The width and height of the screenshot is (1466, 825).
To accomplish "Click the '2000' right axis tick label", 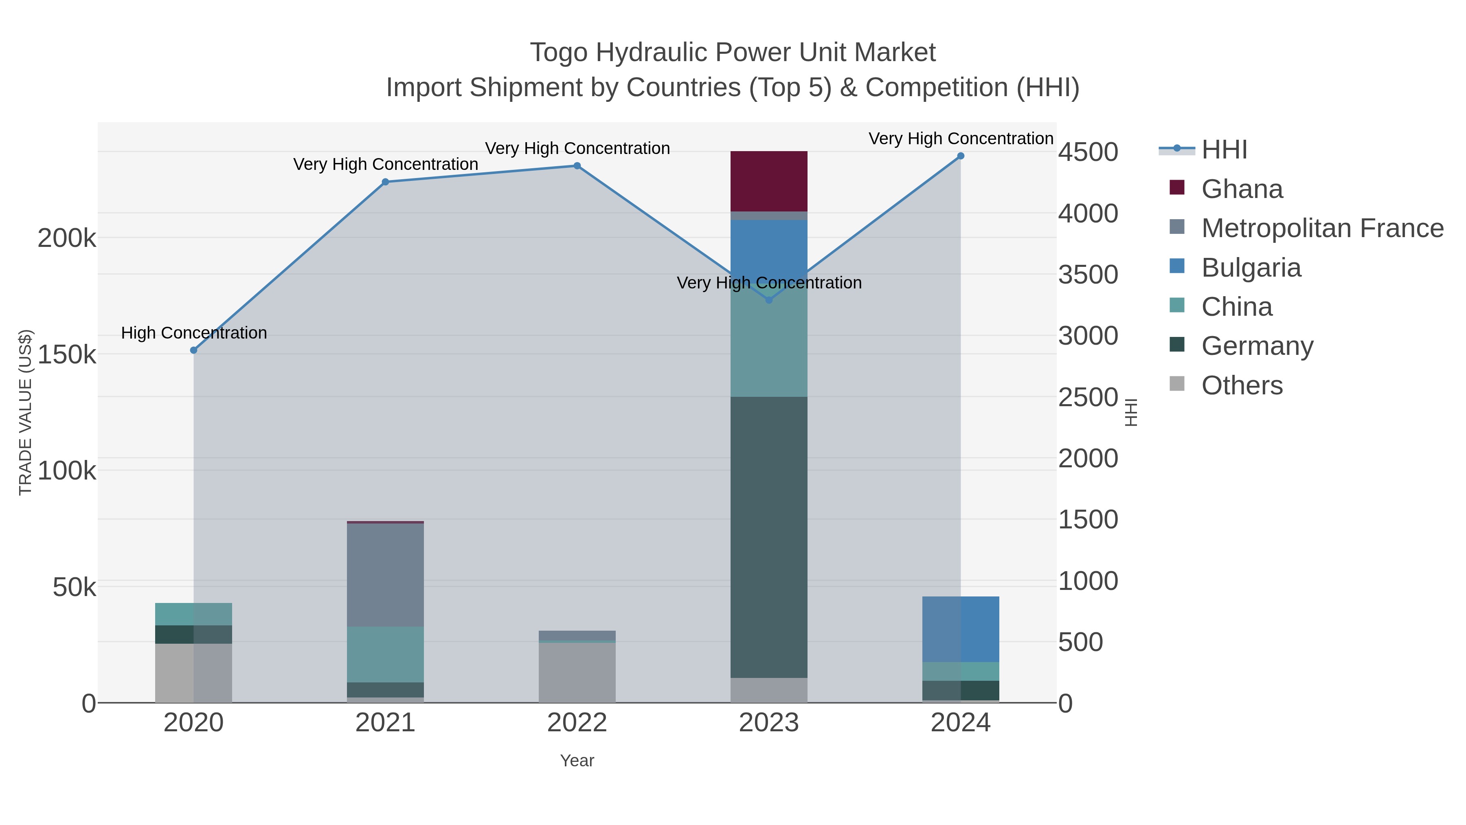I will [1089, 458].
